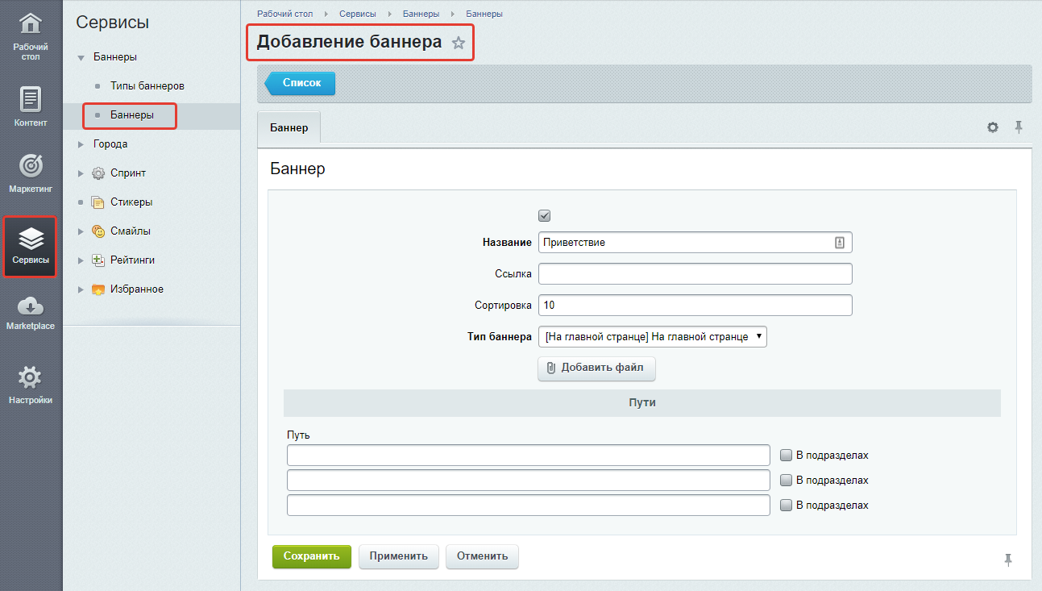Open the Маркетинг sidebar section

[x=31, y=173]
